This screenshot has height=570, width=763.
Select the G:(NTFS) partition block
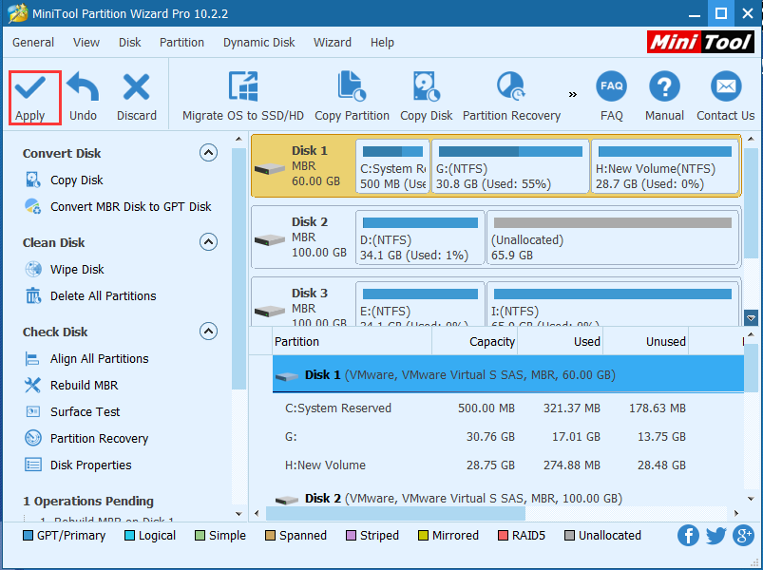(x=510, y=166)
